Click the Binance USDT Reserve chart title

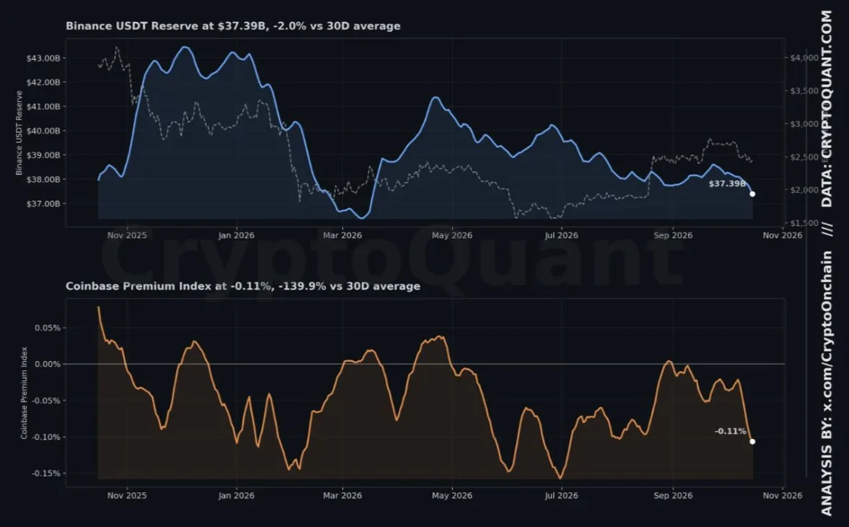[232, 26]
